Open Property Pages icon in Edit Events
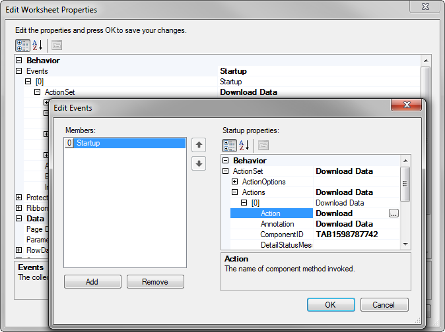This screenshot has height=332, width=445. click(x=263, y=146)
